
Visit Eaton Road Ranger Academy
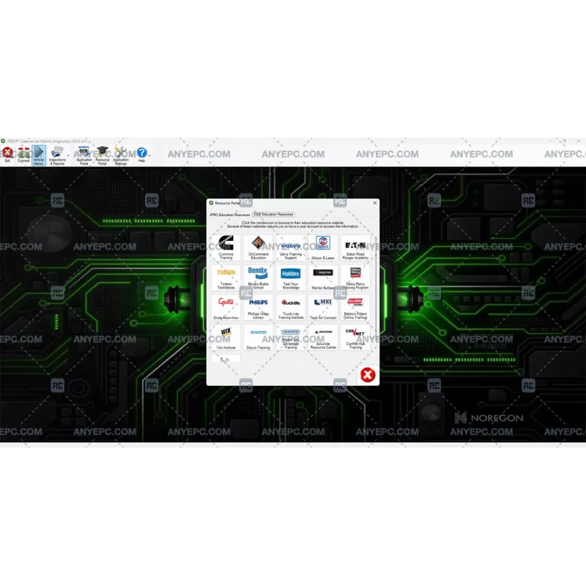point(355,246)
